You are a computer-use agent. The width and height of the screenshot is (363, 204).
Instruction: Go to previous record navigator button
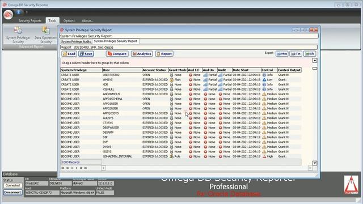point(72,168)
